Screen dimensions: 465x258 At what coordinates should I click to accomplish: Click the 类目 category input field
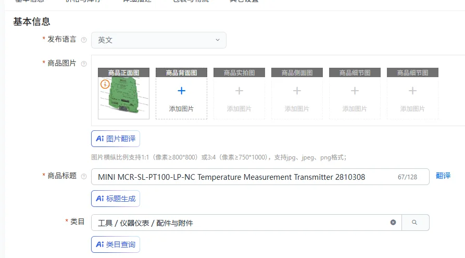tap(246, 223)
